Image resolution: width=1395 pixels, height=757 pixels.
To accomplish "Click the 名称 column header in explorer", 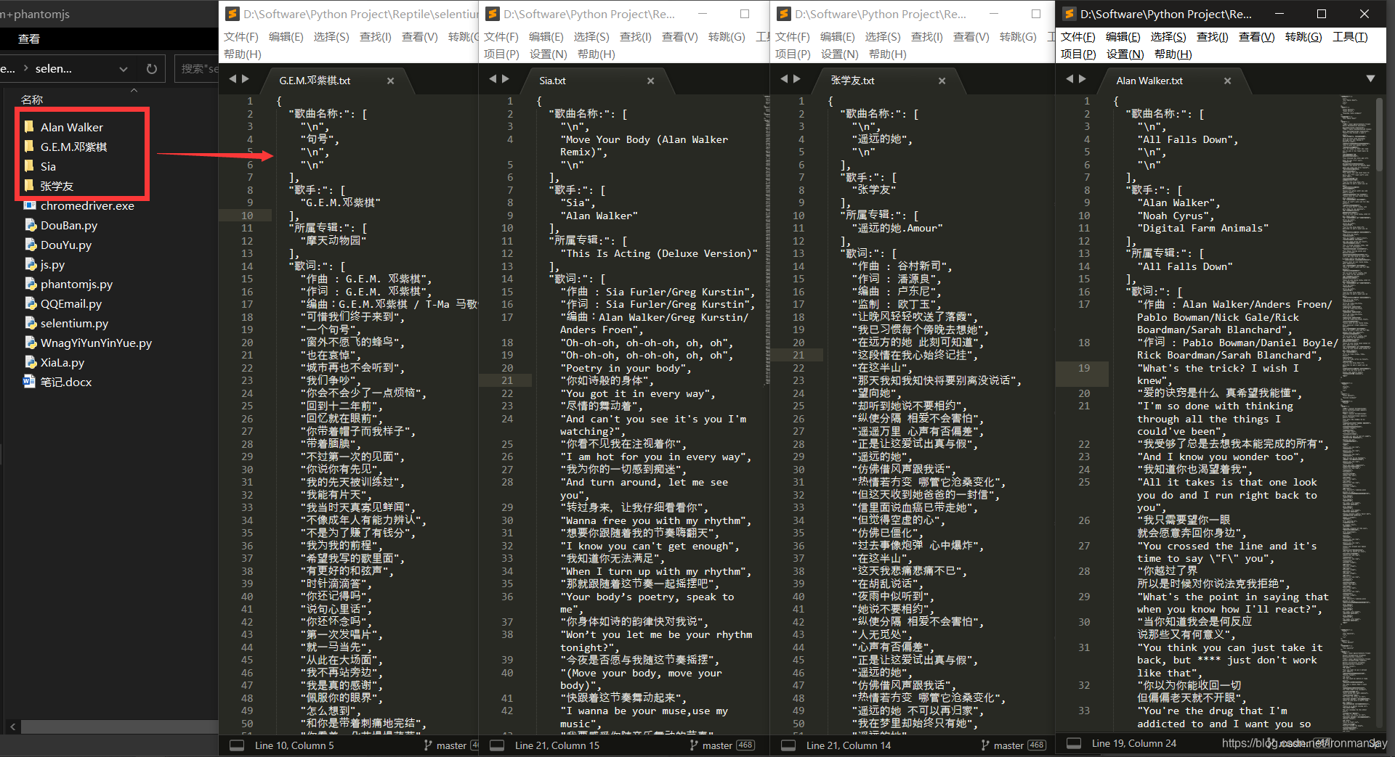I will coord(32,99).
